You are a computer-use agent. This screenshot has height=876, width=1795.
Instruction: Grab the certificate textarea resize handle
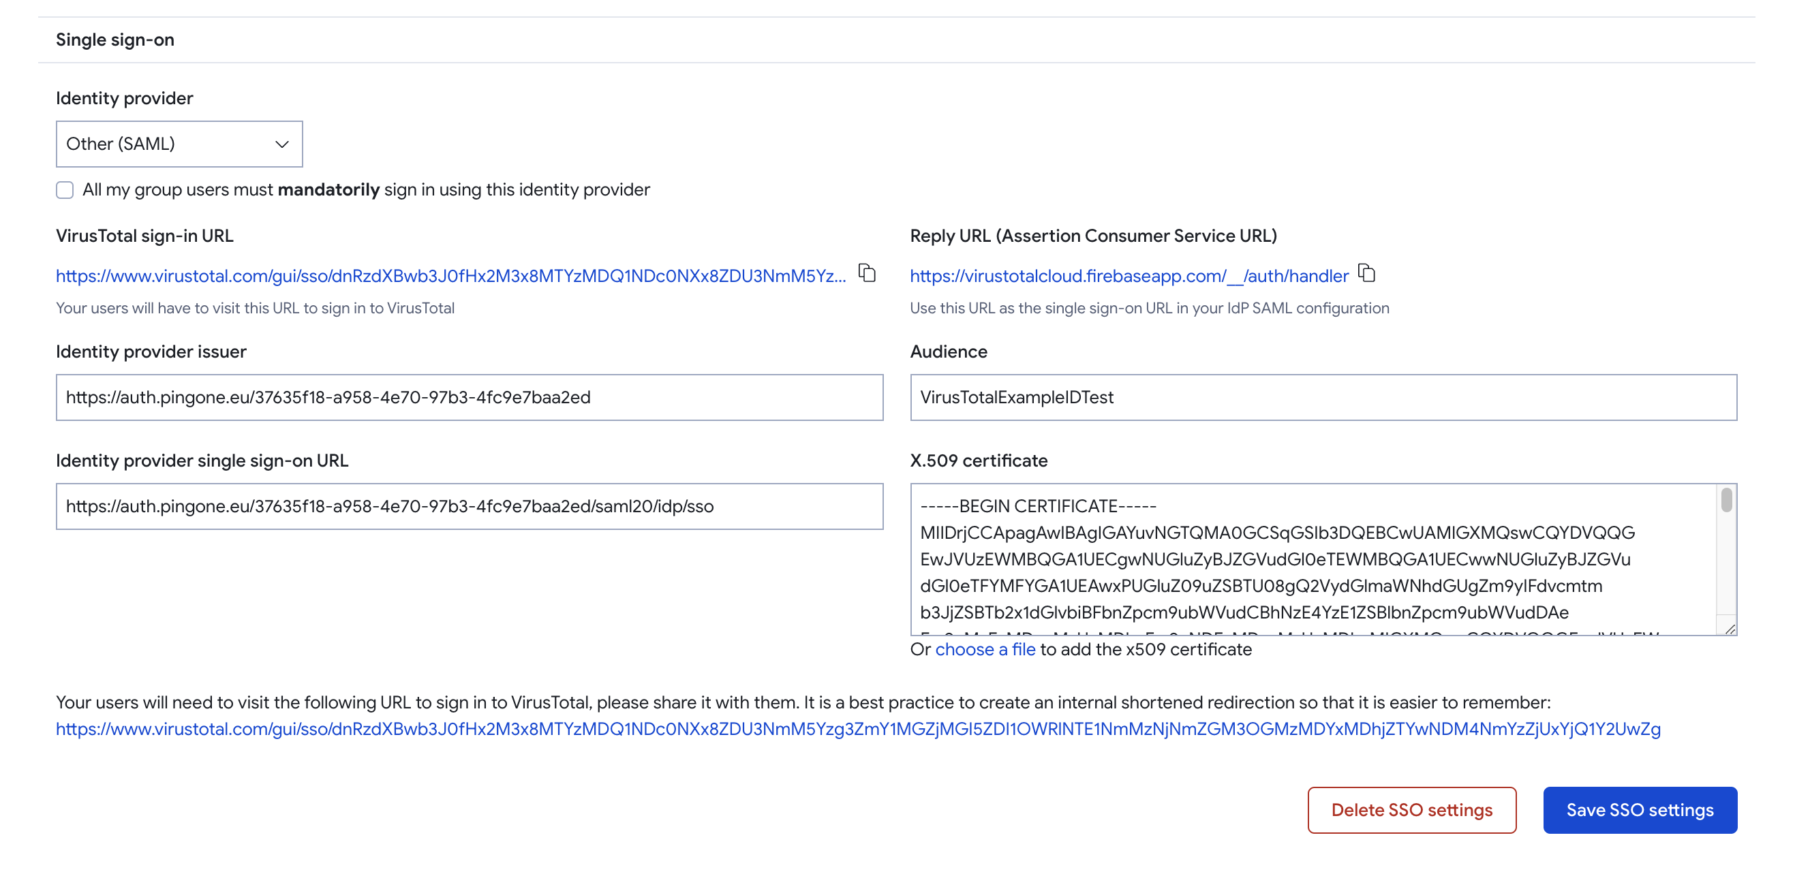[1730, 628]
